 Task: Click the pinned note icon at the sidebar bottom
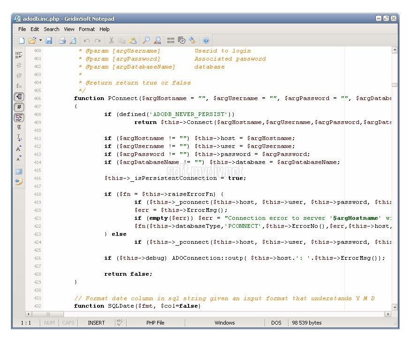click(19, 182)
